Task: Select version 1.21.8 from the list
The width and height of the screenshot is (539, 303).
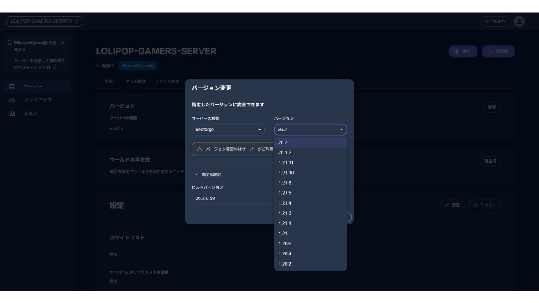Action: (x=310, y=183)
